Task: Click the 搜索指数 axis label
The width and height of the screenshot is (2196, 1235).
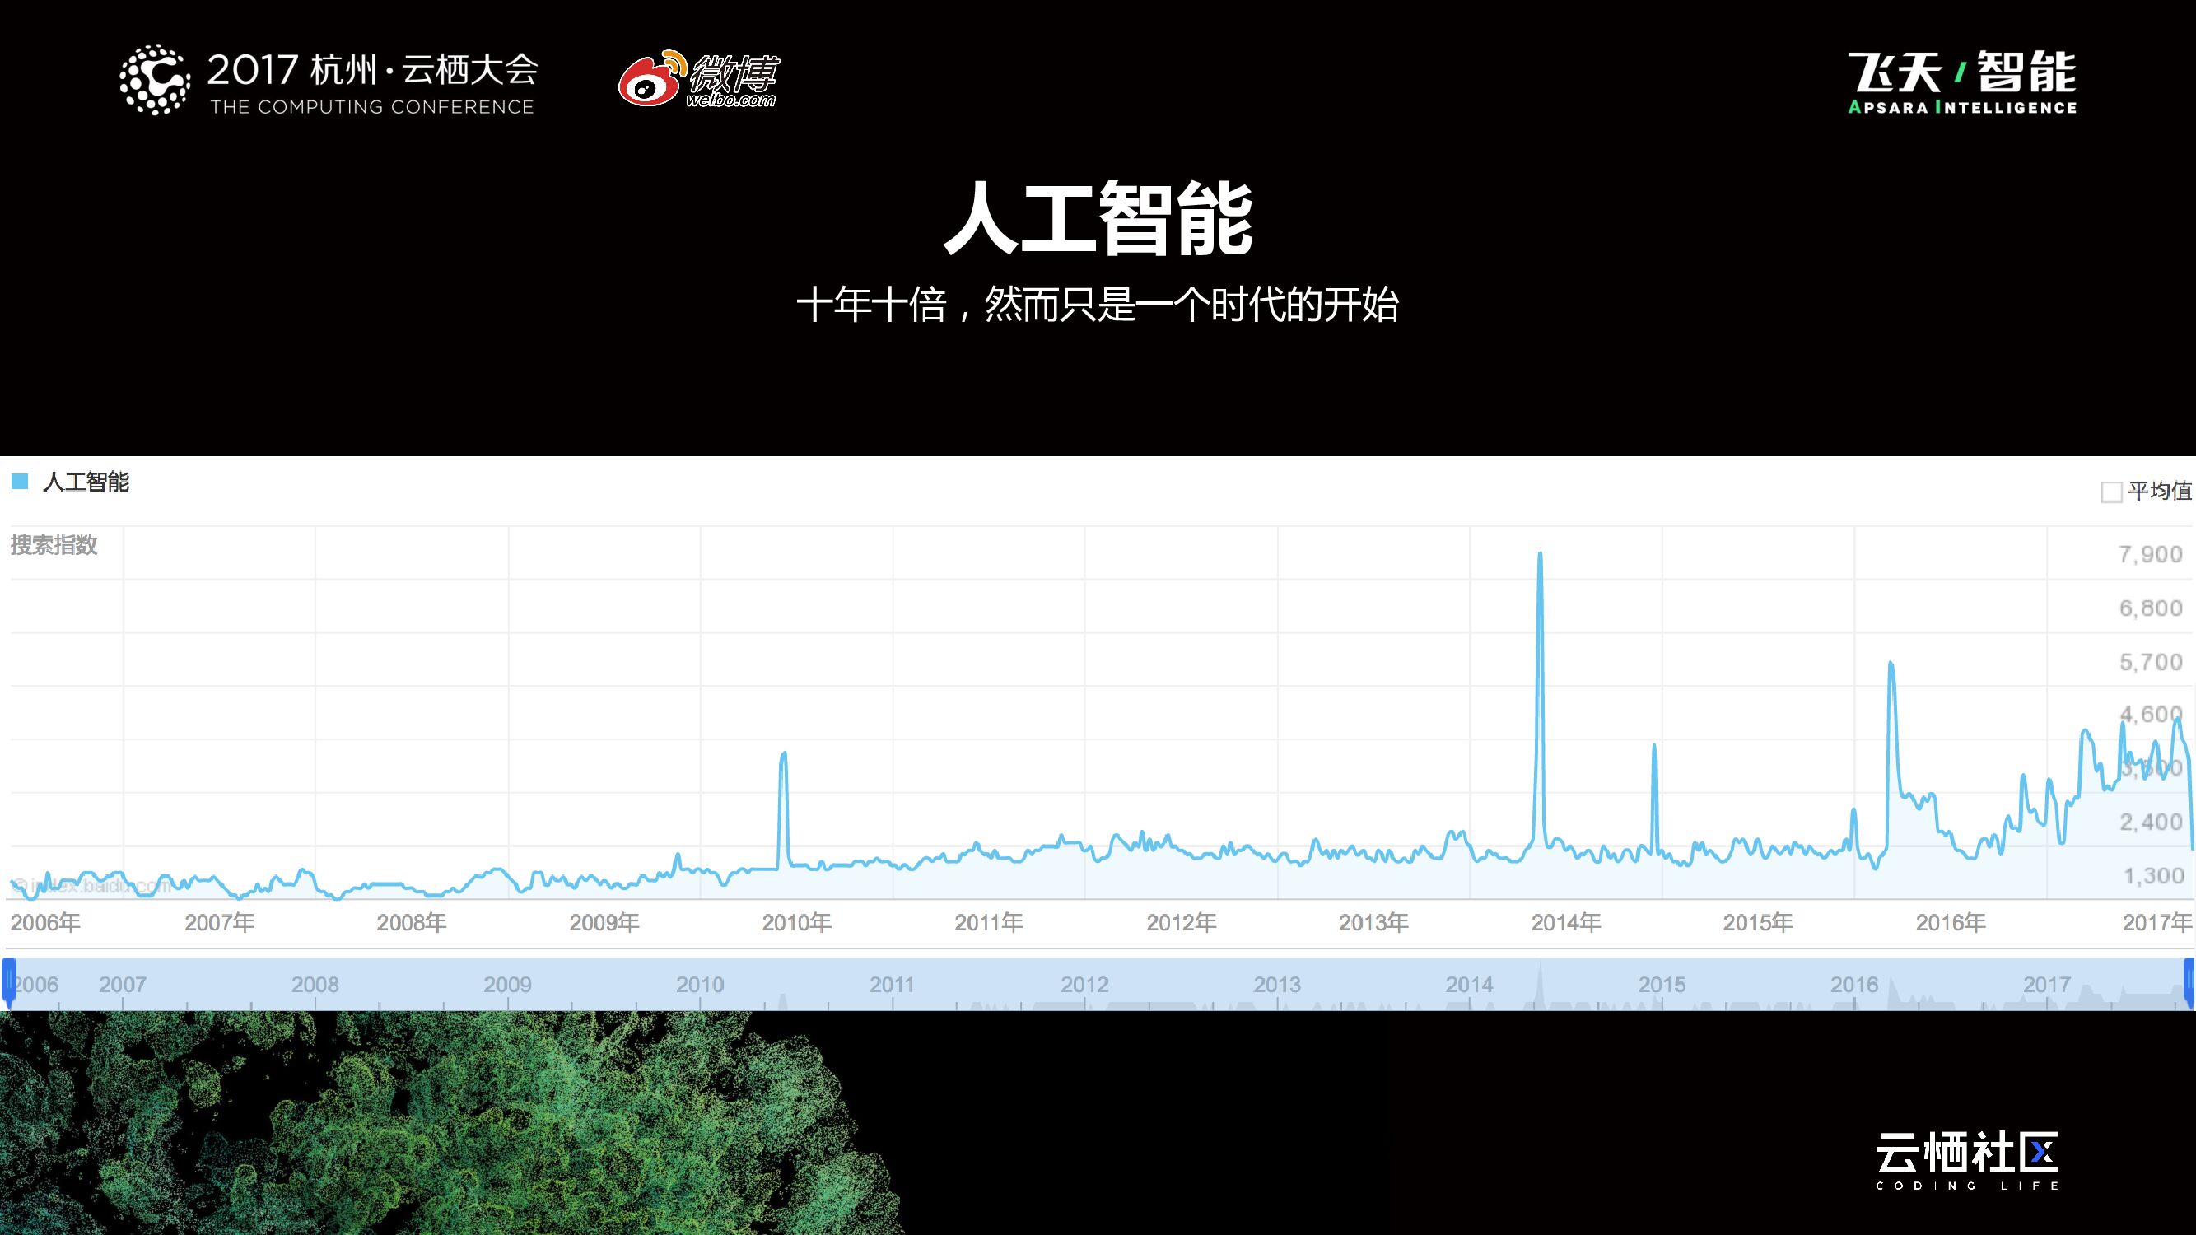Action: 54,546
